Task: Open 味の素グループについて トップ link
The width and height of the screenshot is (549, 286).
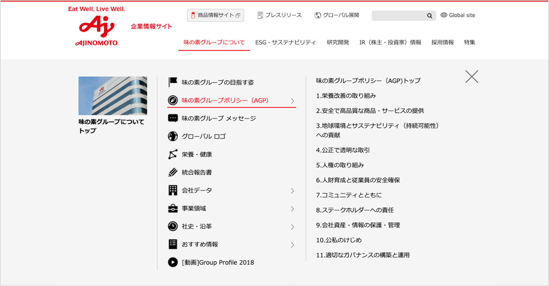Action: coord(111,126)
